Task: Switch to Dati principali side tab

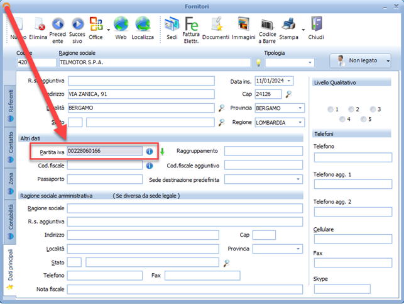Action: (10, 269)
